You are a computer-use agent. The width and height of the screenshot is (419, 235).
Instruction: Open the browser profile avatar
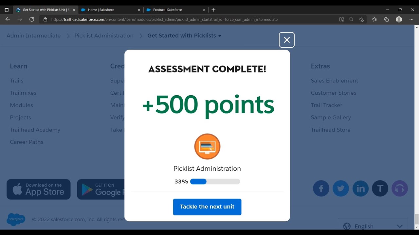(399, 19)
